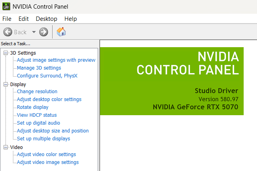Open the Edit menu

point(24,19)
